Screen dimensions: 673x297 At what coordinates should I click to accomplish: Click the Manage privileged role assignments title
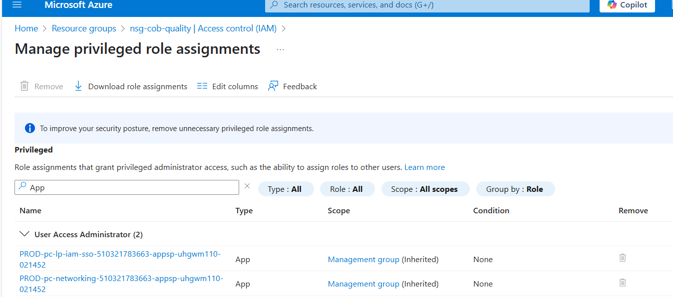click(137, 49)
